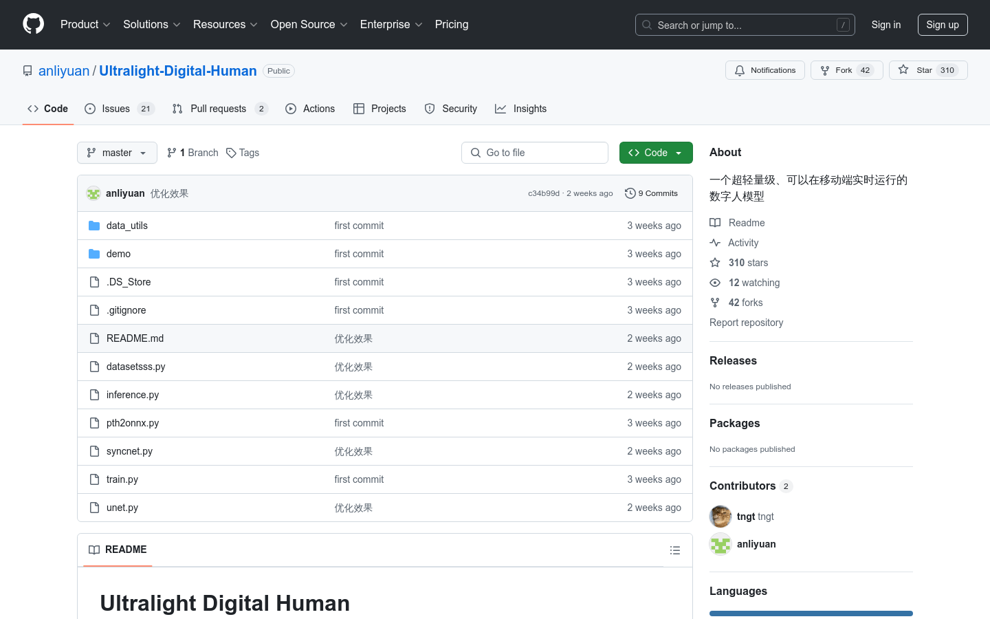Click the Search or jump to field
The width and height of the screenshot is (990, 619).
pyautogui.click(x=745, y=25)
